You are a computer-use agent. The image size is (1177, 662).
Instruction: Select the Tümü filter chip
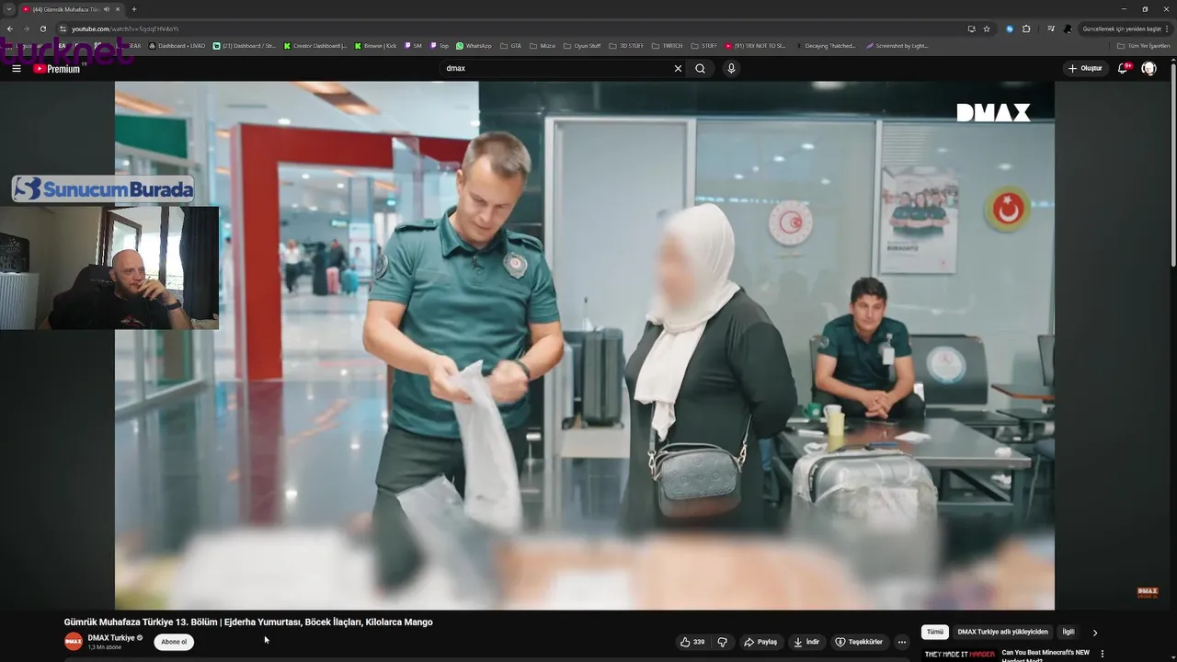(934, 632)
